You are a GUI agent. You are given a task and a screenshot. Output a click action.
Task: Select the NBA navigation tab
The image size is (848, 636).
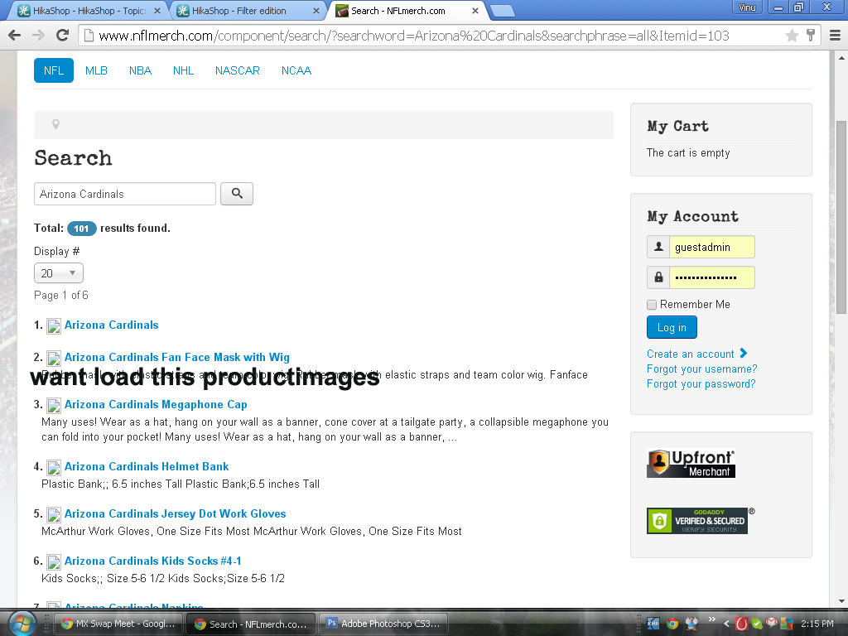[140, 71]
